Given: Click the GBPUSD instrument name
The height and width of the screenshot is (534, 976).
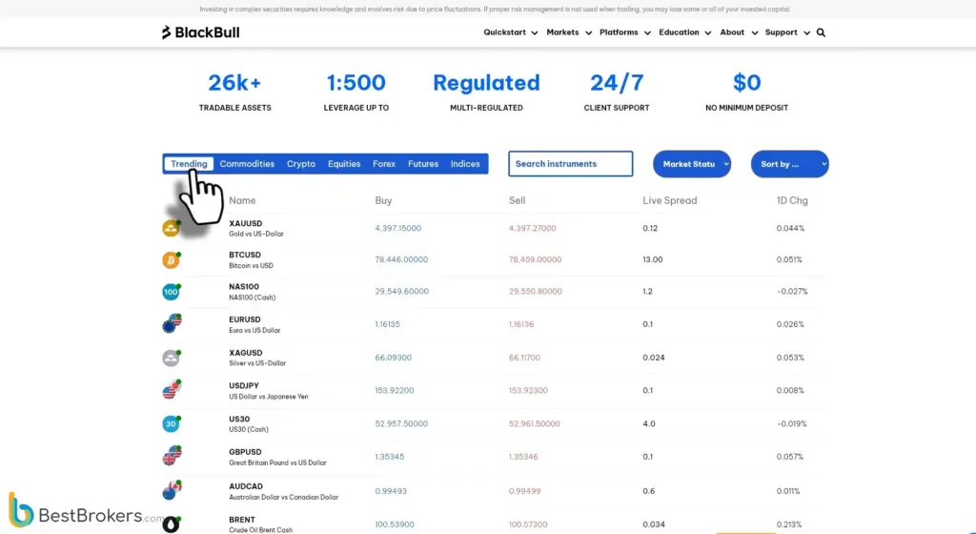Looking at the screenshot, I should [245, 452].
